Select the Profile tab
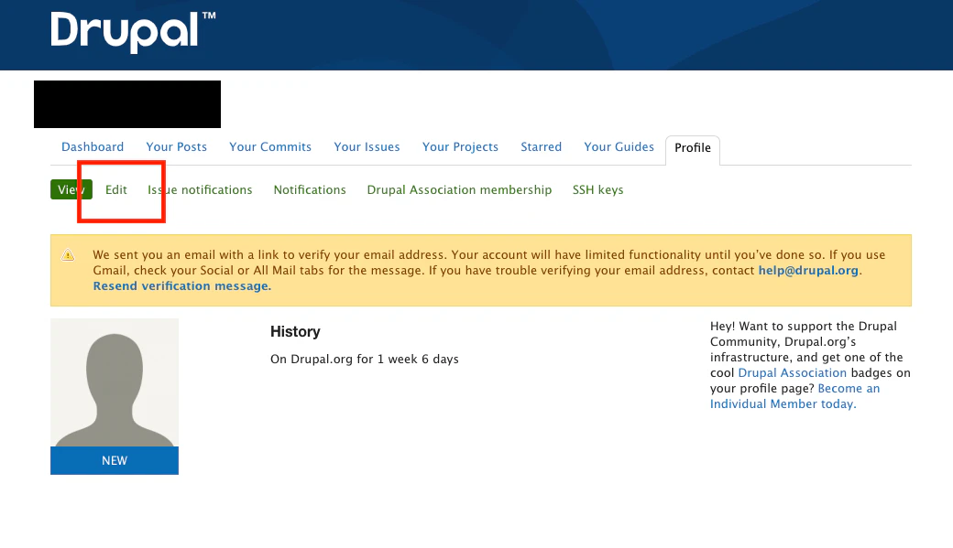The height and width of the screenshot is (548, 953). [693, 148]
